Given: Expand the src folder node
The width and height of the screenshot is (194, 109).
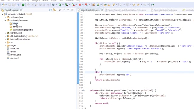Looking at the screenshot, I should coord(5,42).
